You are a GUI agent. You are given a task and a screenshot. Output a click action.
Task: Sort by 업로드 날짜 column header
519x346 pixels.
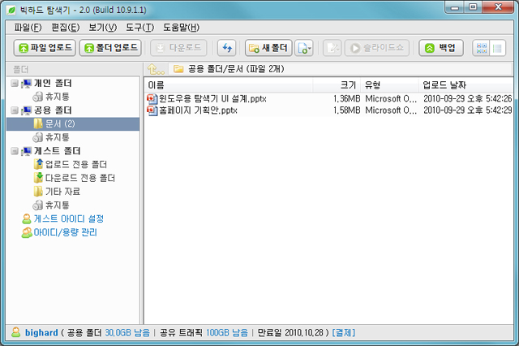click(466, 85)
